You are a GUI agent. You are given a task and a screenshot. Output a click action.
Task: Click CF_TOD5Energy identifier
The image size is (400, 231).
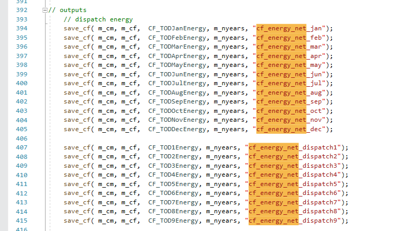click(173, 184)
